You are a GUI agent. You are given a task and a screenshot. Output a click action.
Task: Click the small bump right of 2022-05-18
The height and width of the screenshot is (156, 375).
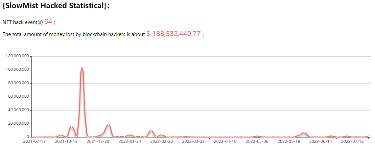(x=304, y=133)
